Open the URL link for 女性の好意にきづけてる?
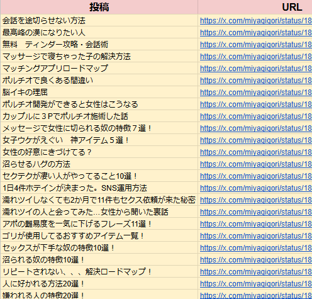 coord(256,152)
